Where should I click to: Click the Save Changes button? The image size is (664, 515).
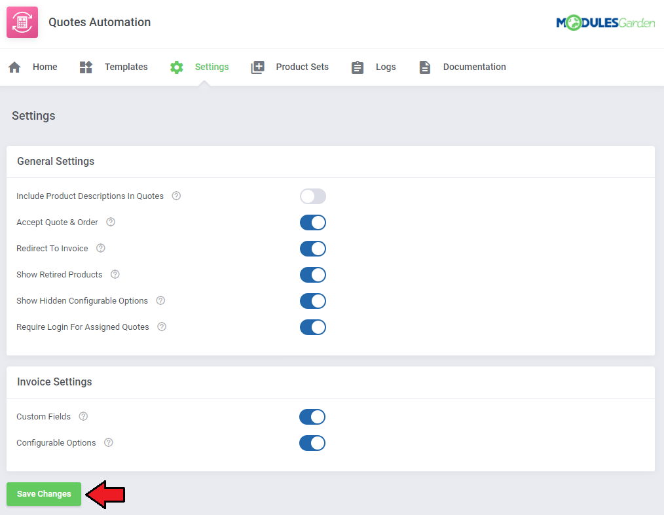tap(44, 494)
